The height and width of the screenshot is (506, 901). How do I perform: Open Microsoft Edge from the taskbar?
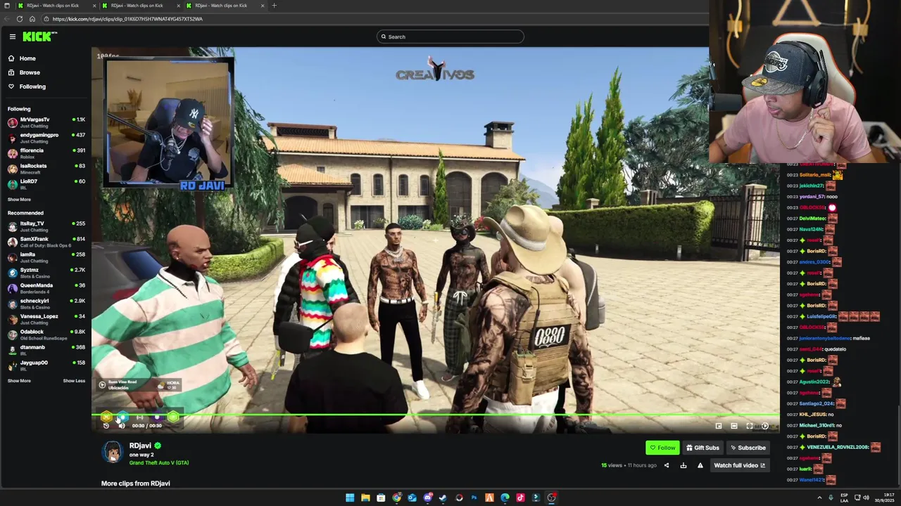tap(505, 498)
